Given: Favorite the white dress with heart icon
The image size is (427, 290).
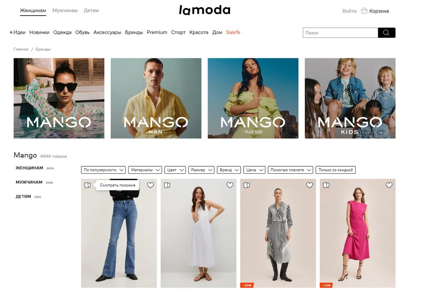Looking at the screenshot, I should click(230, 185).
